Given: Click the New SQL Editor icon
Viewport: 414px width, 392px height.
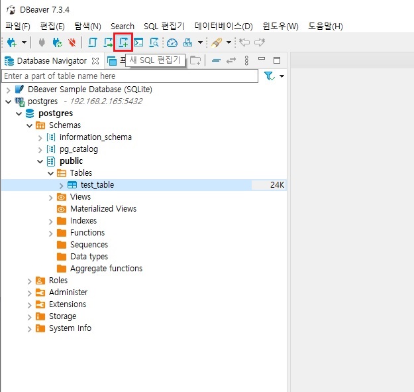Looking at the screenshot, I should (x=123, y=42).
